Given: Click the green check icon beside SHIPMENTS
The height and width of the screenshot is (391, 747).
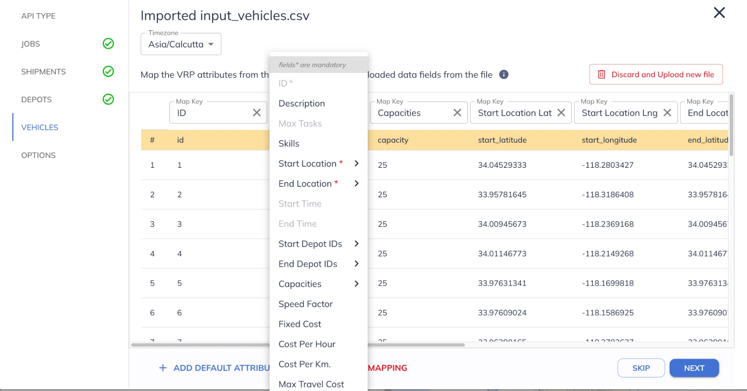Looking at the screenshot, I should [x=108, y=71].
